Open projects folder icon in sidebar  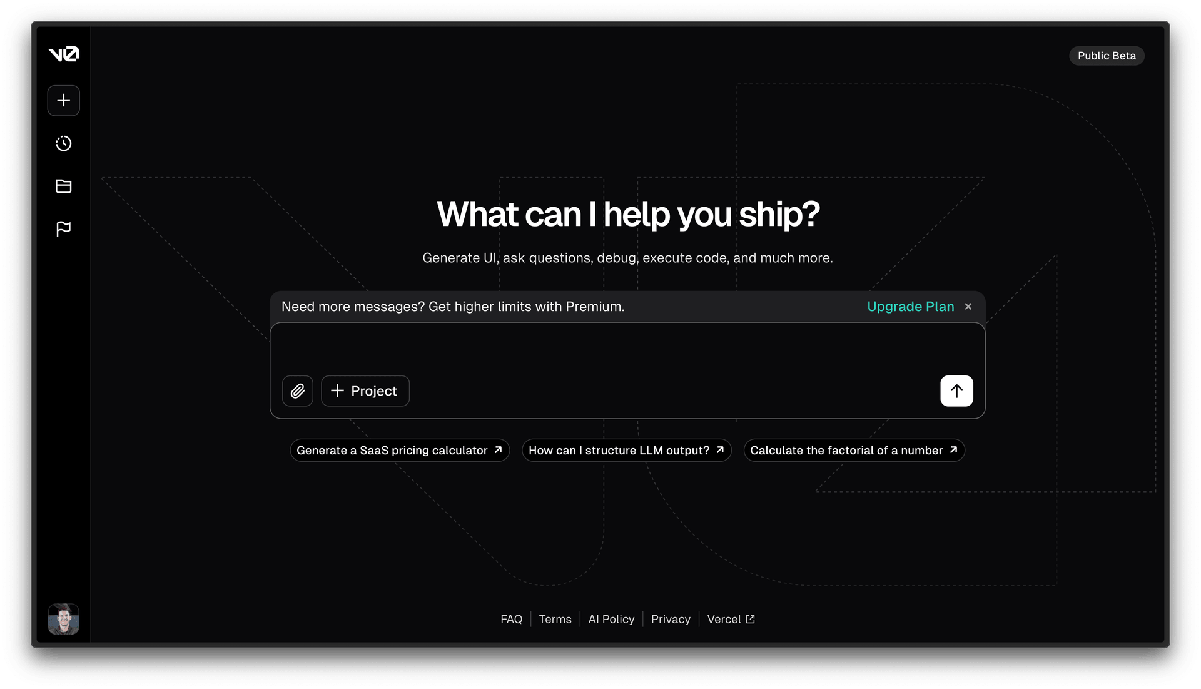click(x=64, y=186)
